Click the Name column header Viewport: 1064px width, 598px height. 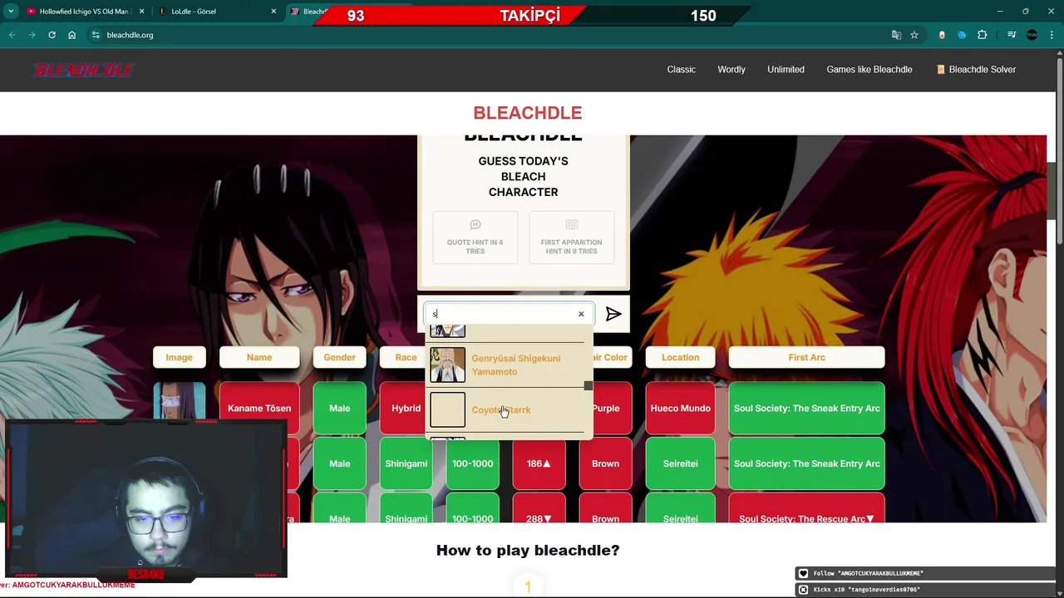click(259, 357)
